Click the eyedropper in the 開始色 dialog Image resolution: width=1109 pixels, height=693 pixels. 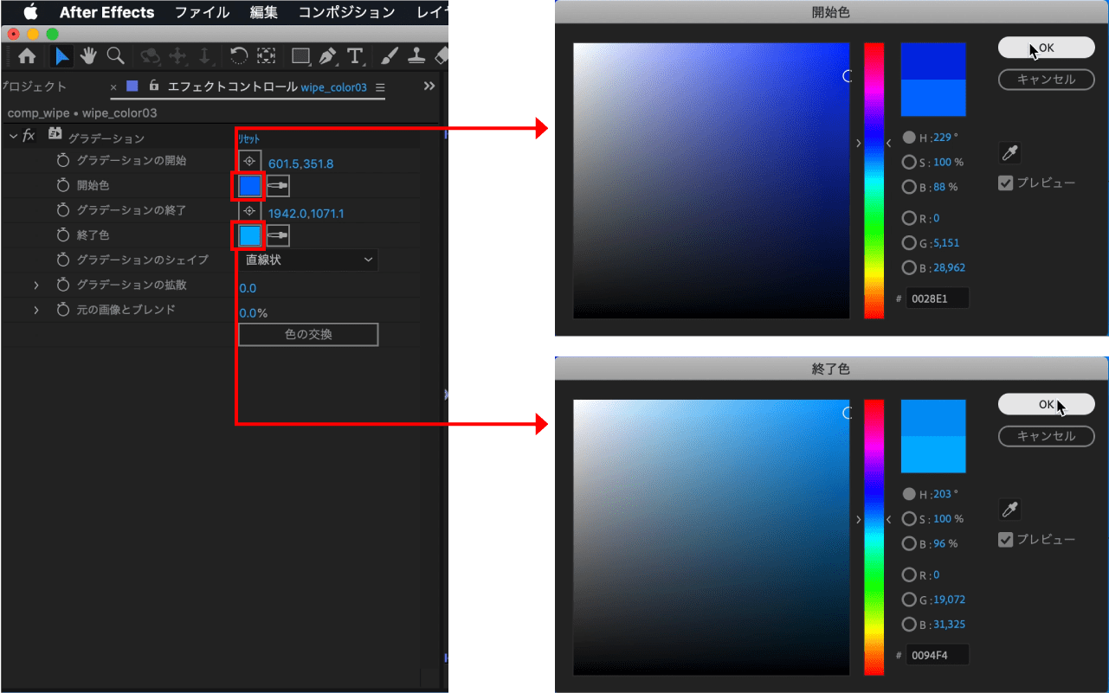point(1009,154)
